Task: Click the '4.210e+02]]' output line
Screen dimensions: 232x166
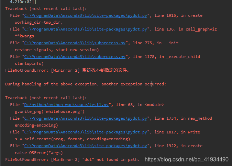Action: (23, 2)
